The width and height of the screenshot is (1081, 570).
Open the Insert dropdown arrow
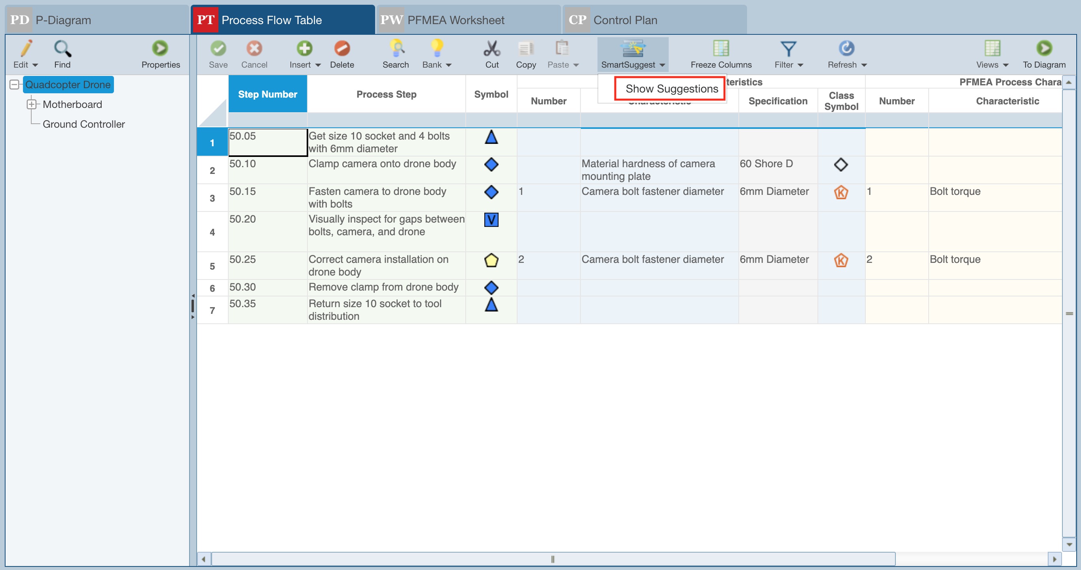point(318,65)
